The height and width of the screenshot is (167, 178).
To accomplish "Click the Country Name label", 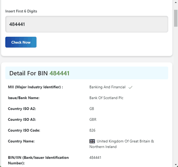I will coord(21,141).
